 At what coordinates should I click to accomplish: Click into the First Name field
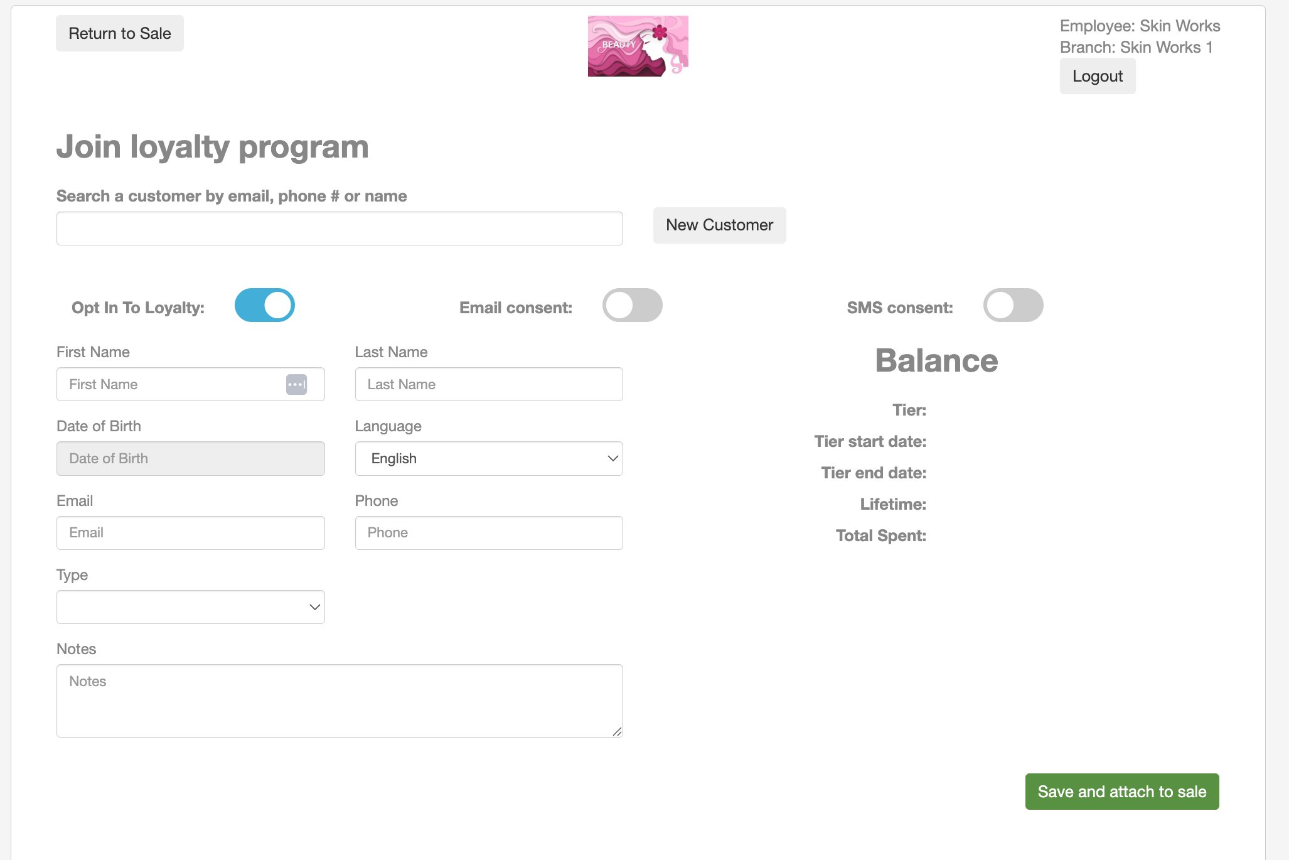(169, 384)
